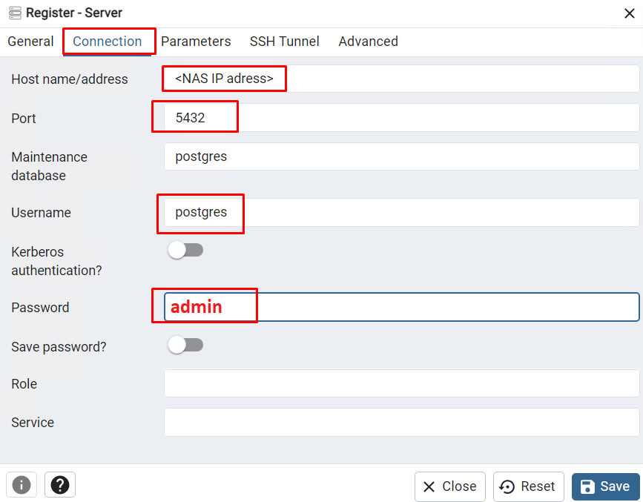
Task: Click the Reset button
Action: [528, 486]
